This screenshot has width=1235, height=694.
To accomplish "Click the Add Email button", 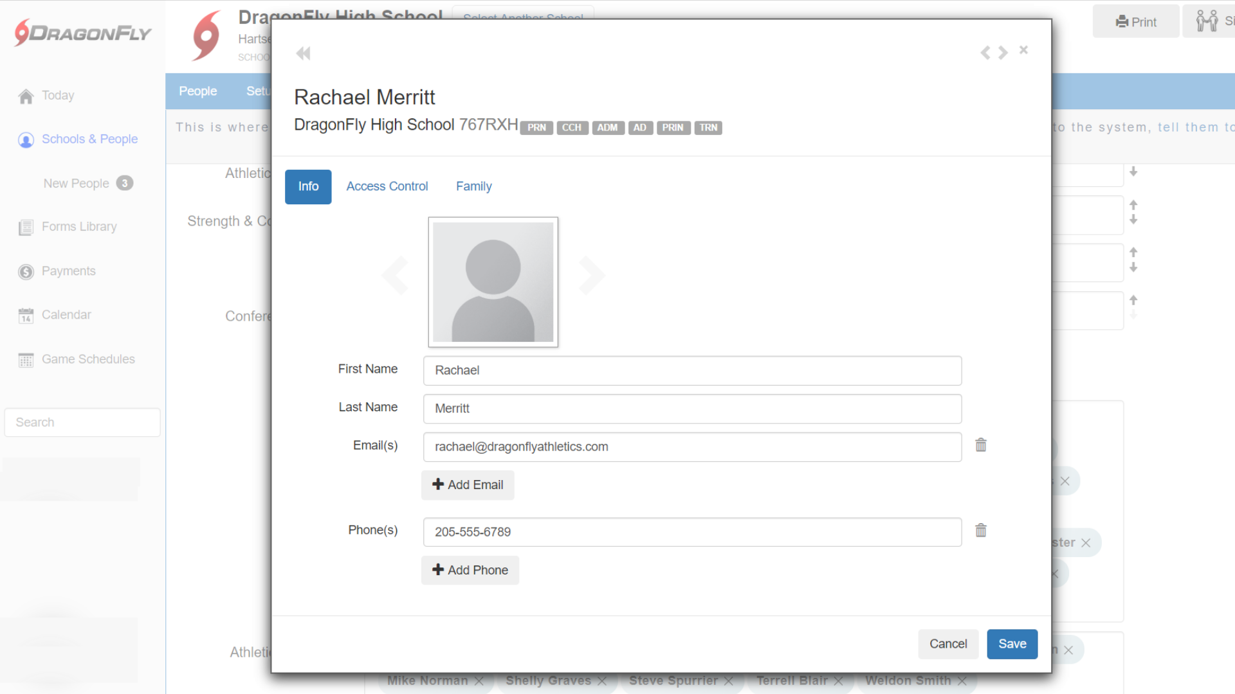I will [468, 485].
